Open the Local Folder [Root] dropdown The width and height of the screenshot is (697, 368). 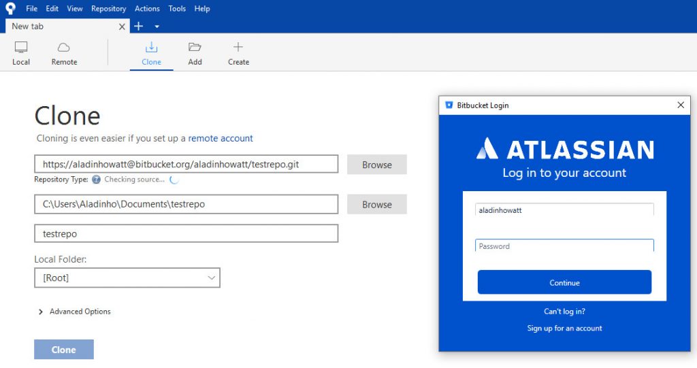[127, 278]
